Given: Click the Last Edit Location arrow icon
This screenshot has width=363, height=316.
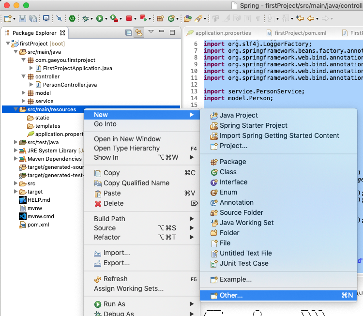Looking at the screenshot, I should pos(300,18).
